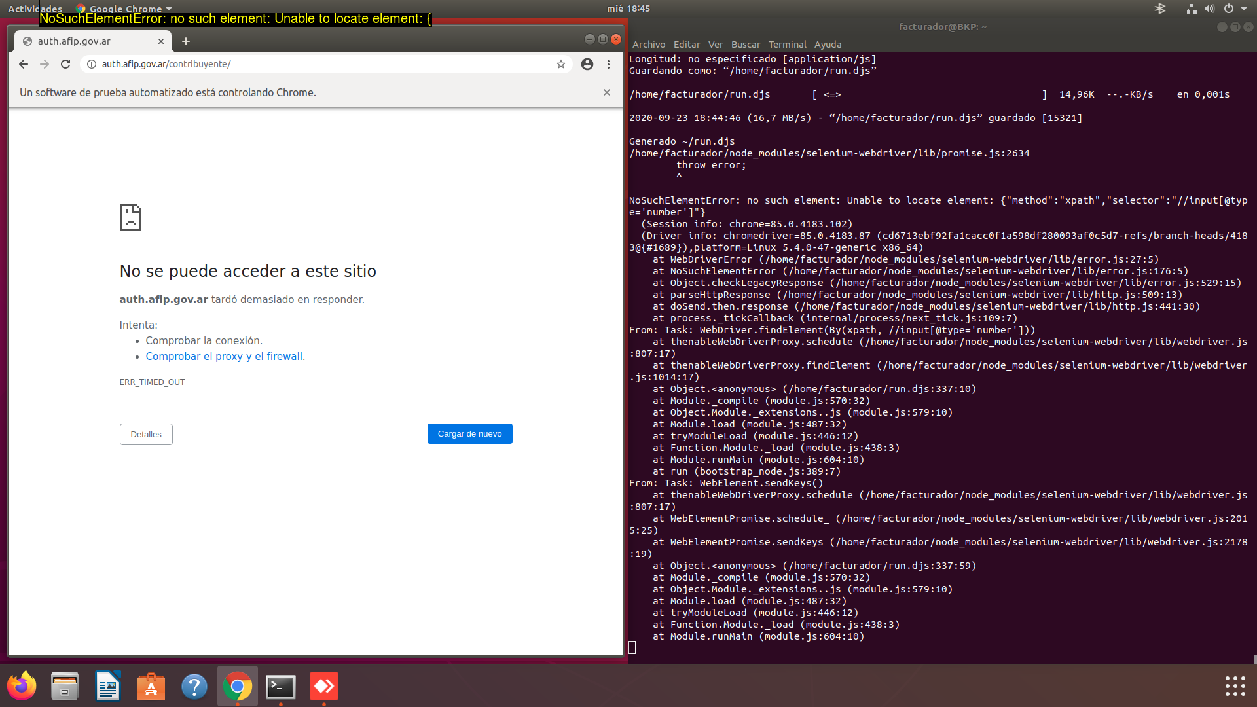Click the volume icon in top bar
Viewport: 1257px width, 707px height.
[x=1210, y=9]
